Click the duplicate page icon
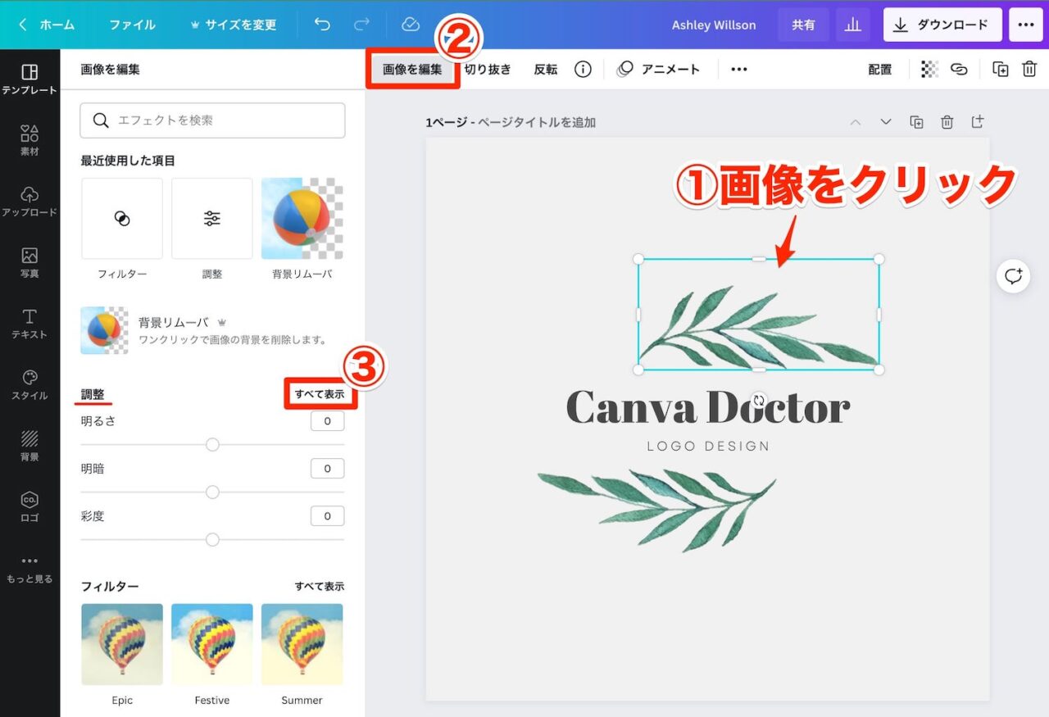 (x=916, y=122)
